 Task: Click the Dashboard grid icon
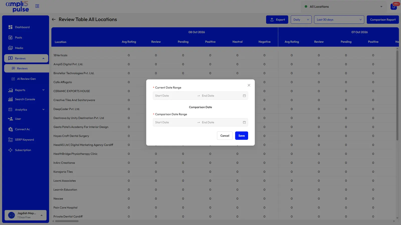(10, 27)
